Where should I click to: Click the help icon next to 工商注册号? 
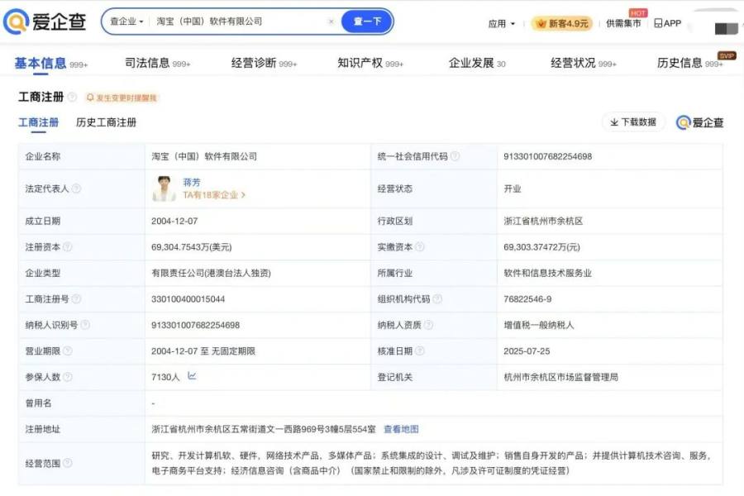tap(76, 299)
